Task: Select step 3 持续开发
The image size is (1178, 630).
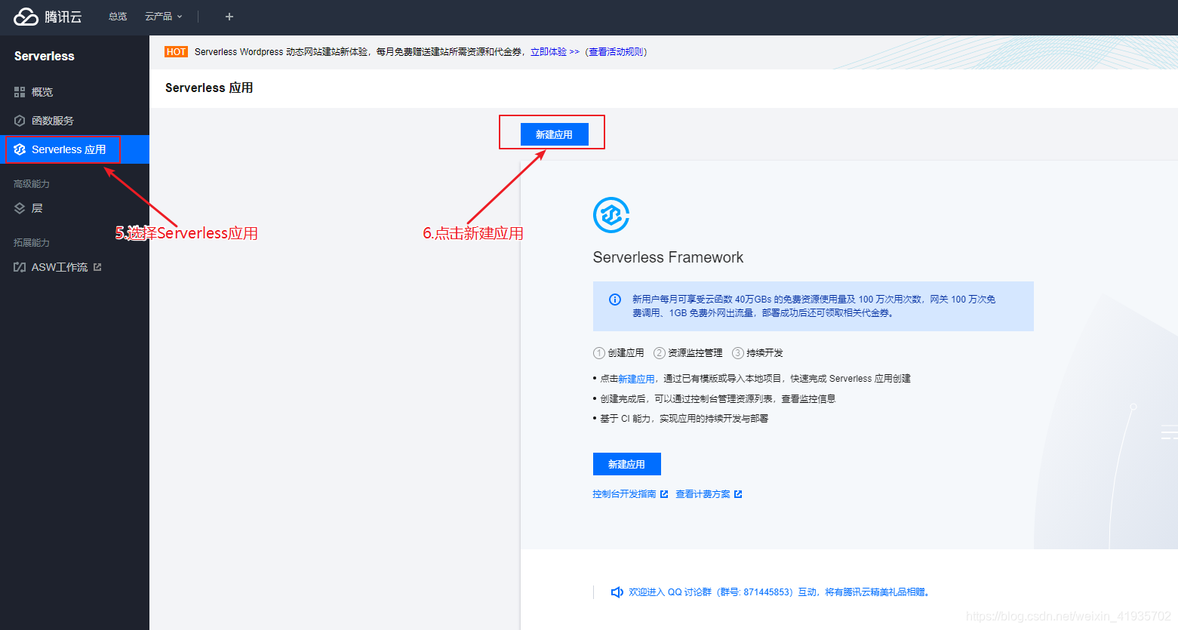Action: click(758, 353)
